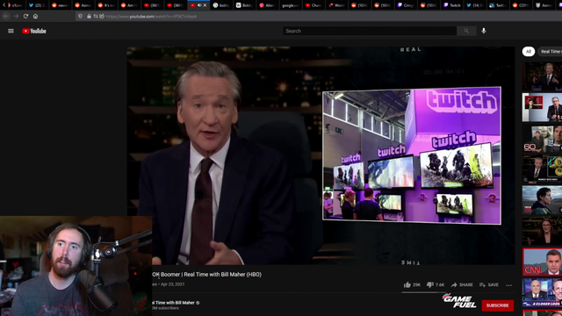Image resolution: width=562 pixels, height=316 pixels.
Task: Open the three-dot more actions menu
Action: tap(508, 285)
